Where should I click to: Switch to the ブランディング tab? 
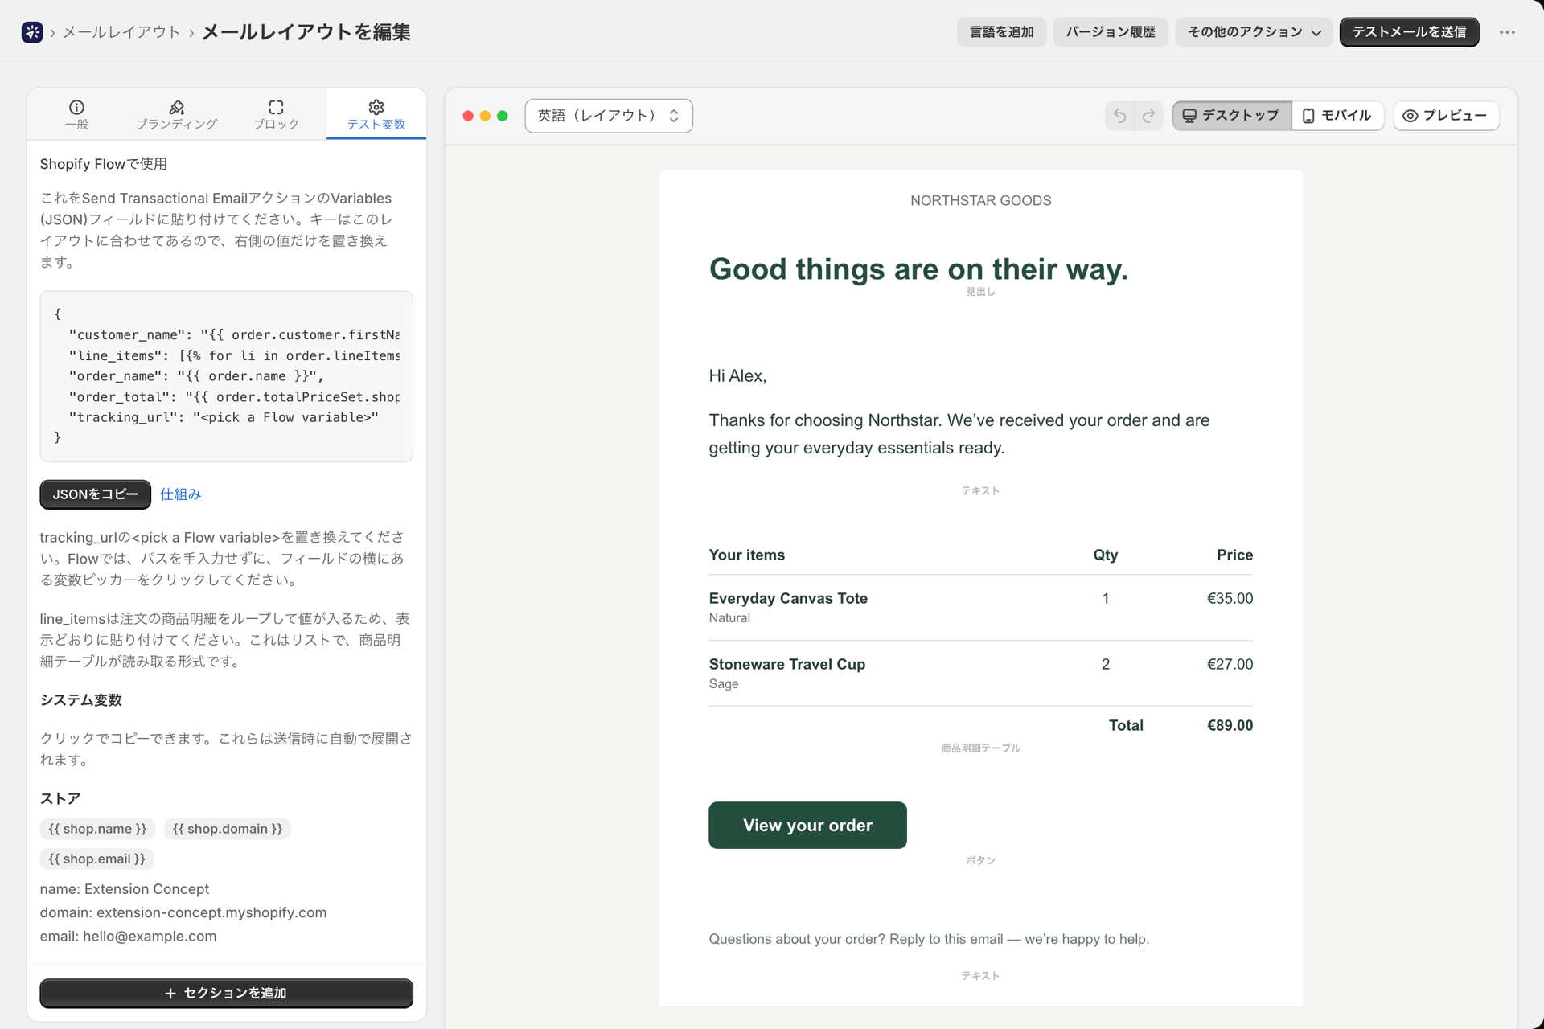176,114
